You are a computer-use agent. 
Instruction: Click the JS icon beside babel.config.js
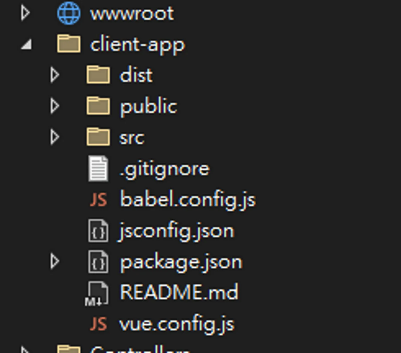click(98, 199)
